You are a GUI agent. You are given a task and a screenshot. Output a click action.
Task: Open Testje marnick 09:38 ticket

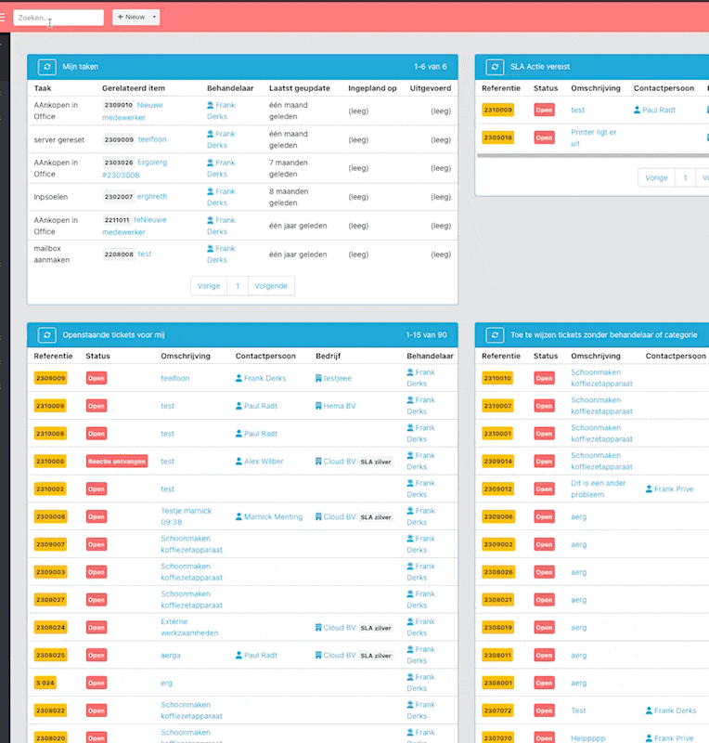tap(187, 516)
